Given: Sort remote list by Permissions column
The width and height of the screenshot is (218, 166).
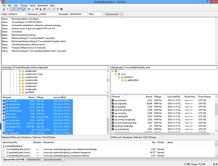Looking at the screenshot, I should [x=190, y=96].
